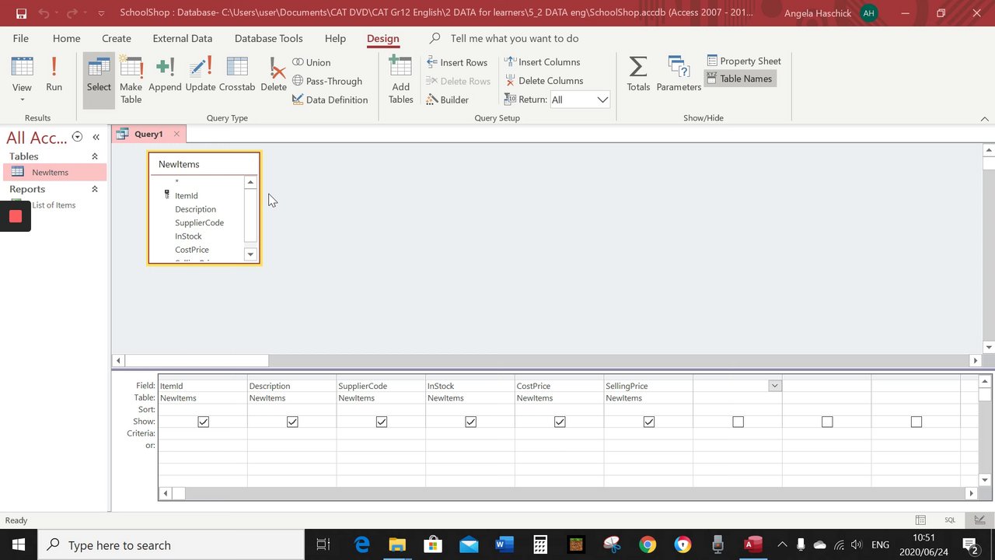Open the List of Items report

point(53,205)
